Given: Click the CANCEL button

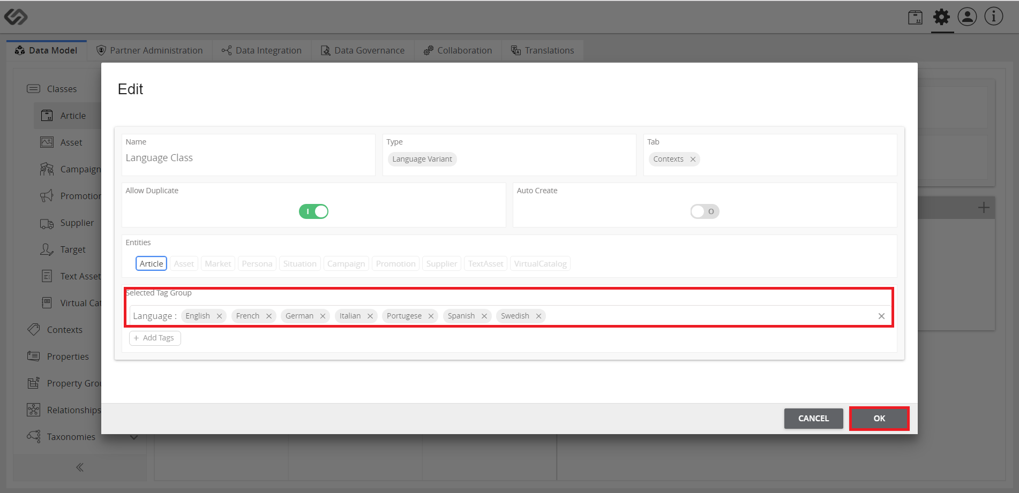Looking at the screenshot, I should [813, 419].
